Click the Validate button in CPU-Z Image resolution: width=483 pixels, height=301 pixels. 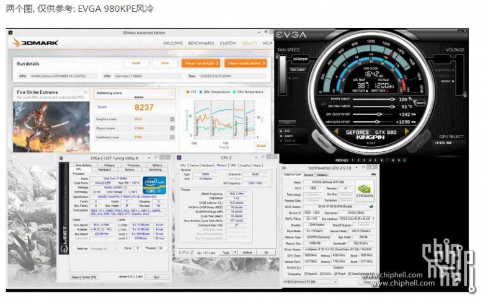(247, 252)
